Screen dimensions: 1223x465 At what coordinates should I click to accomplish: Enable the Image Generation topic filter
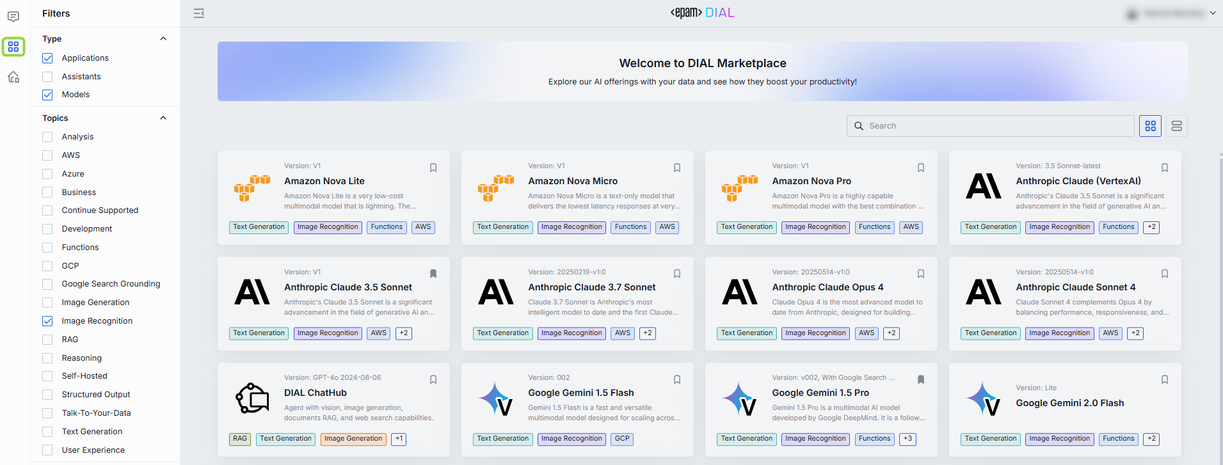click(x=47, y=303)
